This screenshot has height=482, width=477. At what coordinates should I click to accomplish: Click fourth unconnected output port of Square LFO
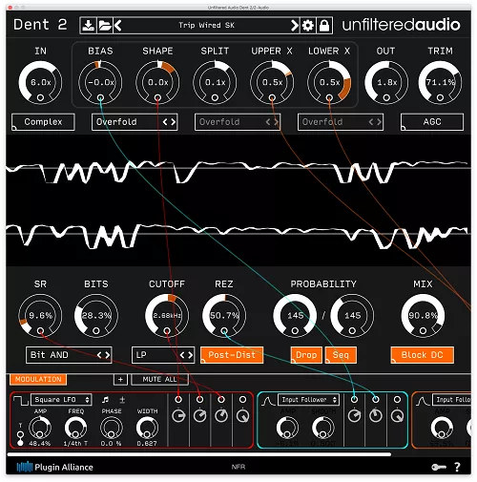click(x=242, y=399)
